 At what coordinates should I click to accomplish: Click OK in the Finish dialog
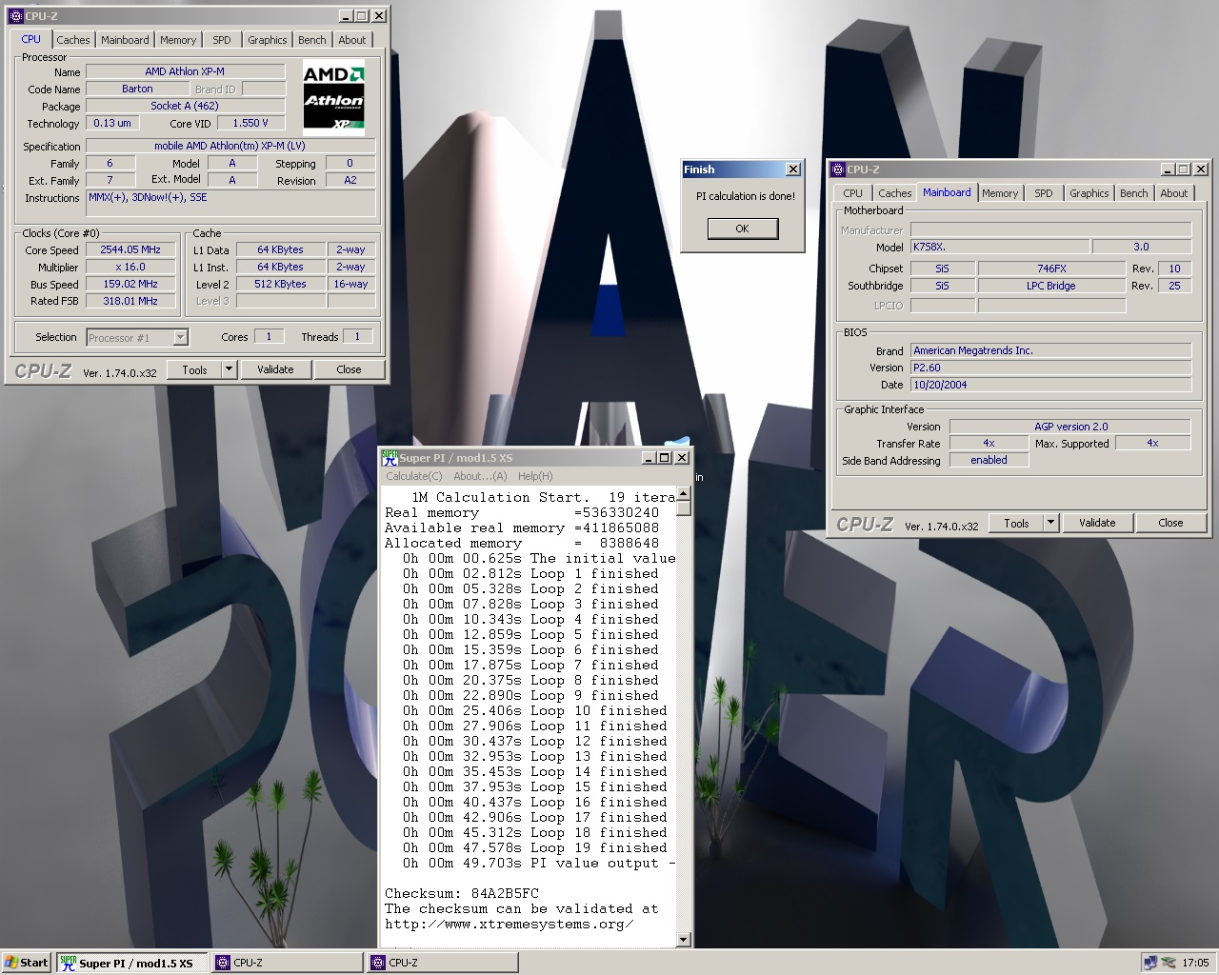click(742, 229)
